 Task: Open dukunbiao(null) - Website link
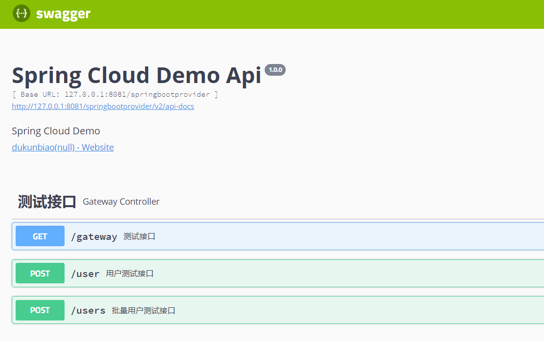coord(63,147)
